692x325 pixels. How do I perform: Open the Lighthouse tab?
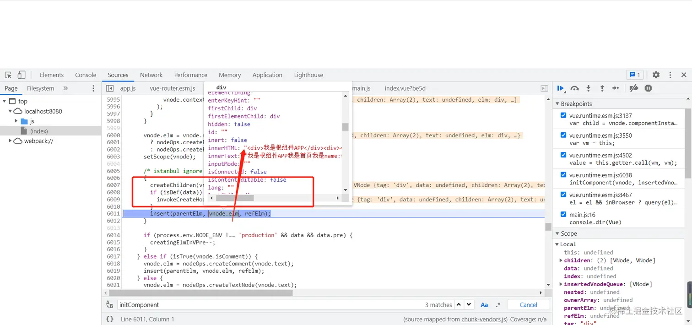[308, 75]
